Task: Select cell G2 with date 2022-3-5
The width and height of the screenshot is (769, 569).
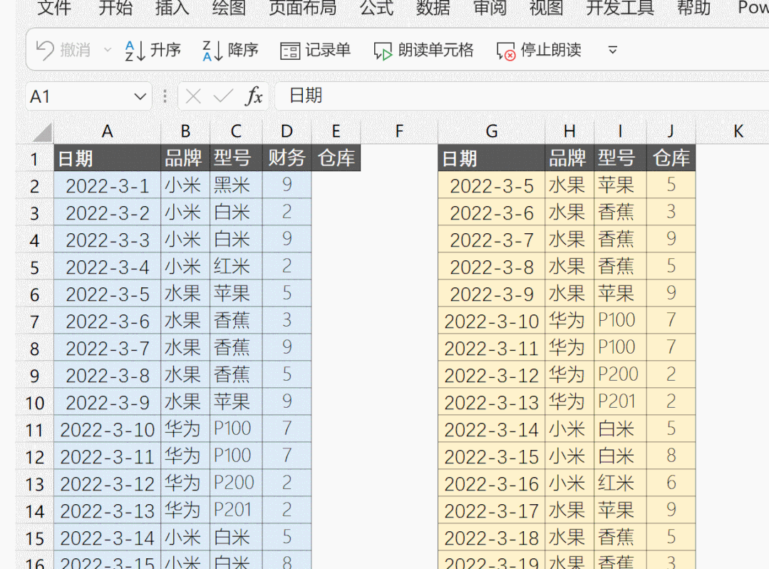Action: 492,185
